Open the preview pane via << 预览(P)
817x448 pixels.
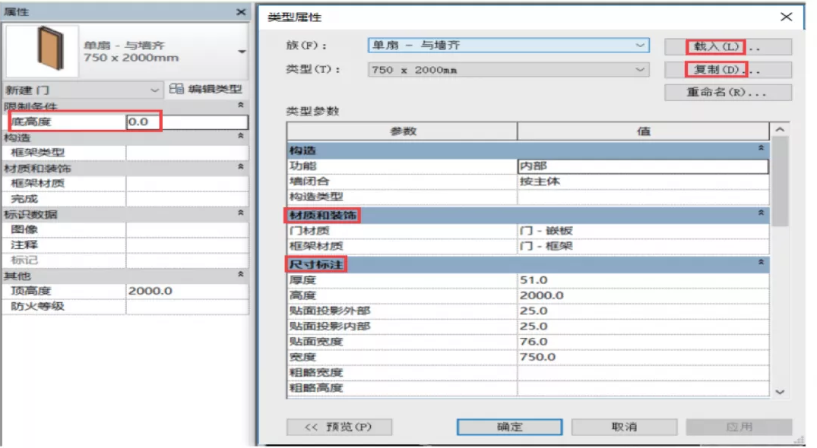point(339,426)
